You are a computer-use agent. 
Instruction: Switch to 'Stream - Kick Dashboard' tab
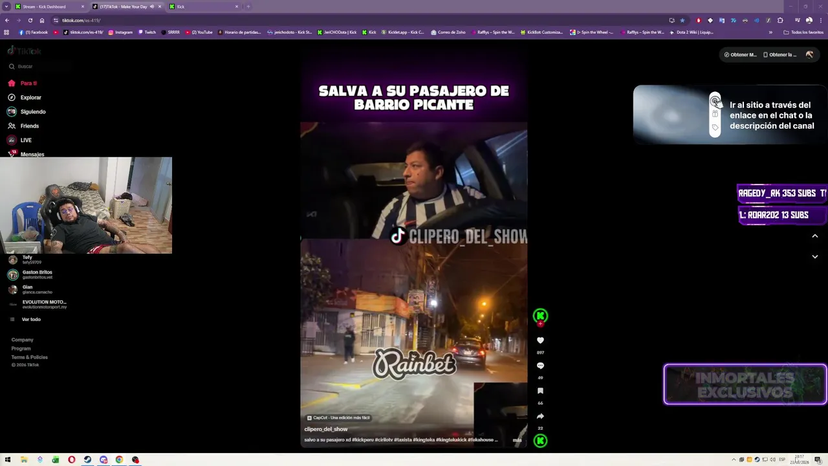pos(49,6)
